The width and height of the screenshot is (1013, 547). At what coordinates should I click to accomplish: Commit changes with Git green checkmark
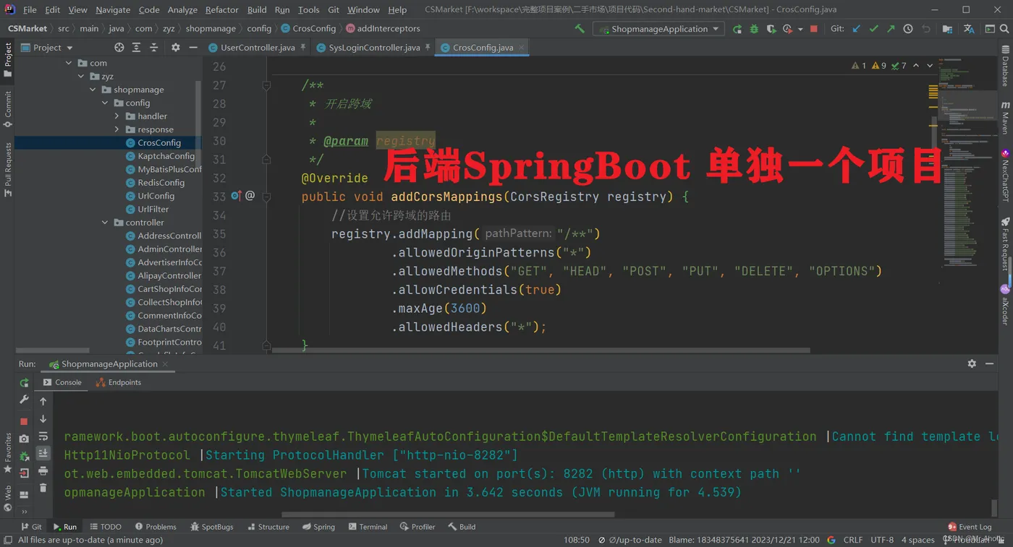[874, 29]
